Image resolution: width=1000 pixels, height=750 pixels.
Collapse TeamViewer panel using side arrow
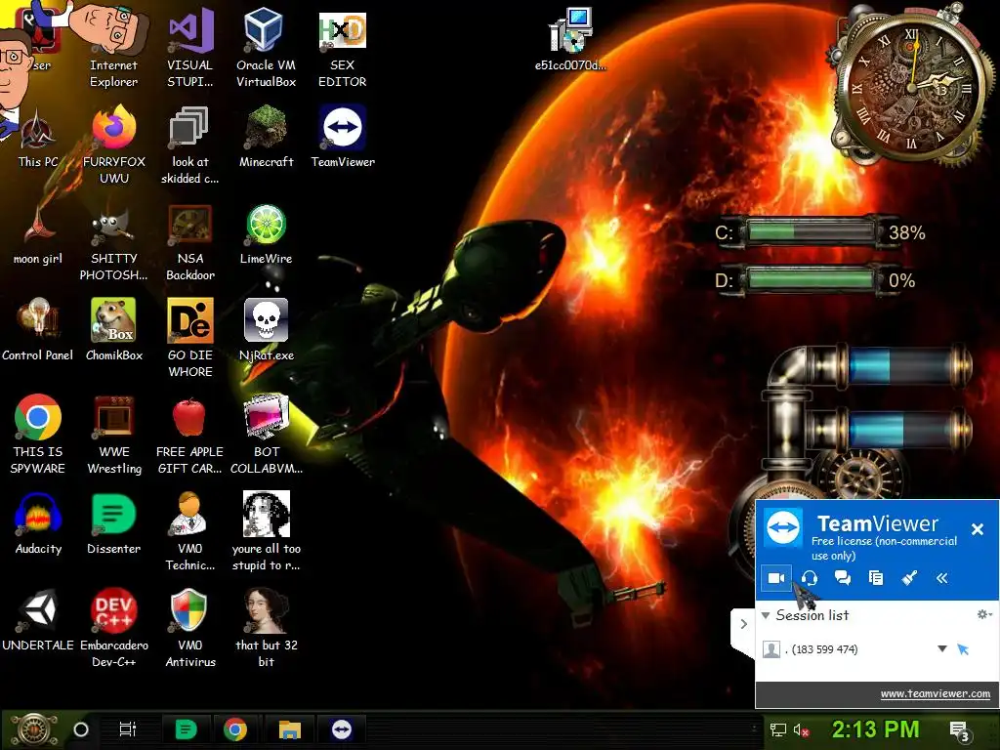[x=743, y=624]
